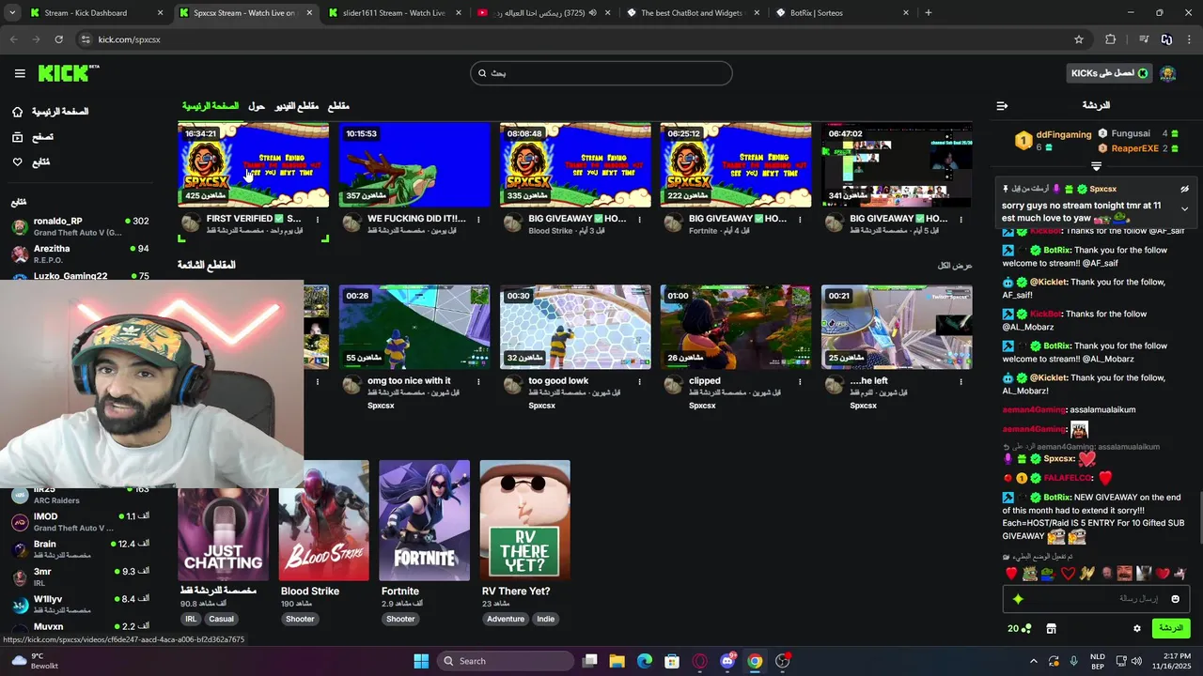Expand the pinned chat message chevron

(1184, 209)
